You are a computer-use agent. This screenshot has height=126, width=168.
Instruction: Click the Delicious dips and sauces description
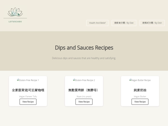84,58
